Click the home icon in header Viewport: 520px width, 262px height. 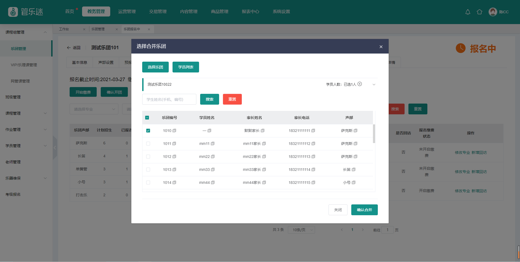pos(479,12)
